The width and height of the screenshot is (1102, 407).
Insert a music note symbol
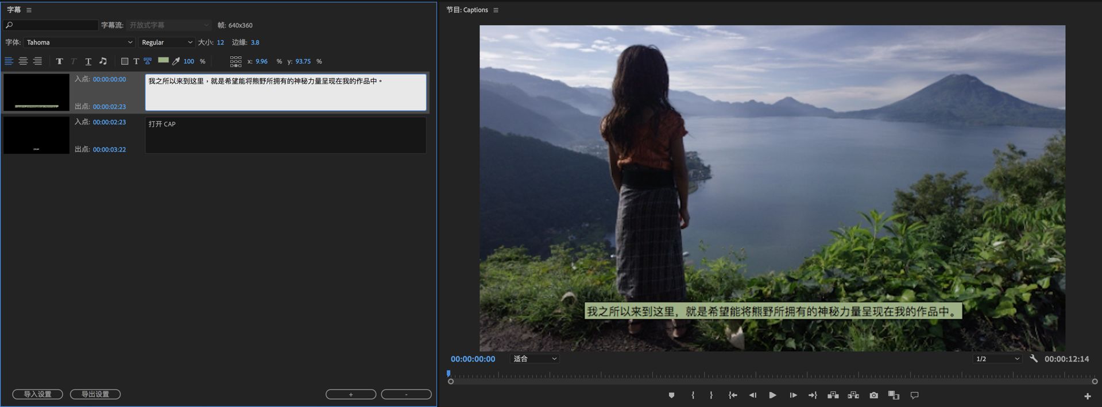[103, 61]
